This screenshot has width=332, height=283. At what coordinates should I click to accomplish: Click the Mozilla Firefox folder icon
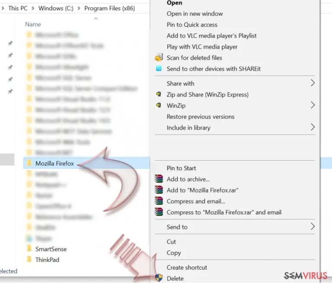coord(29,163)
